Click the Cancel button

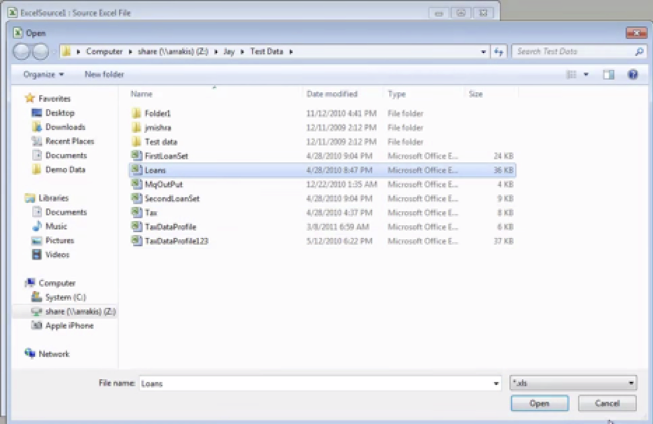coord(607,404)
